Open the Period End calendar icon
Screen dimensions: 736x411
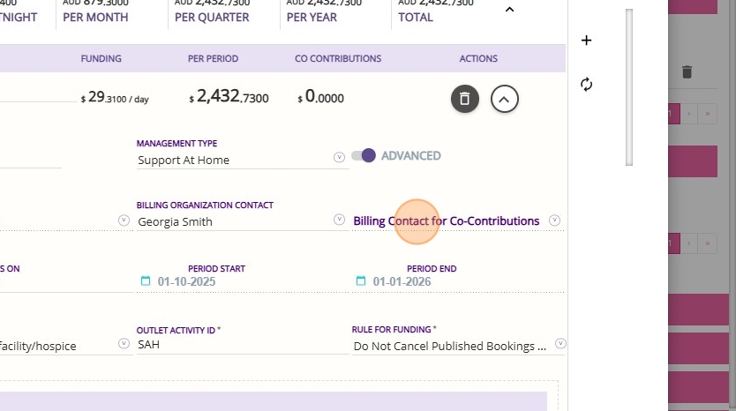coord(360,281)
